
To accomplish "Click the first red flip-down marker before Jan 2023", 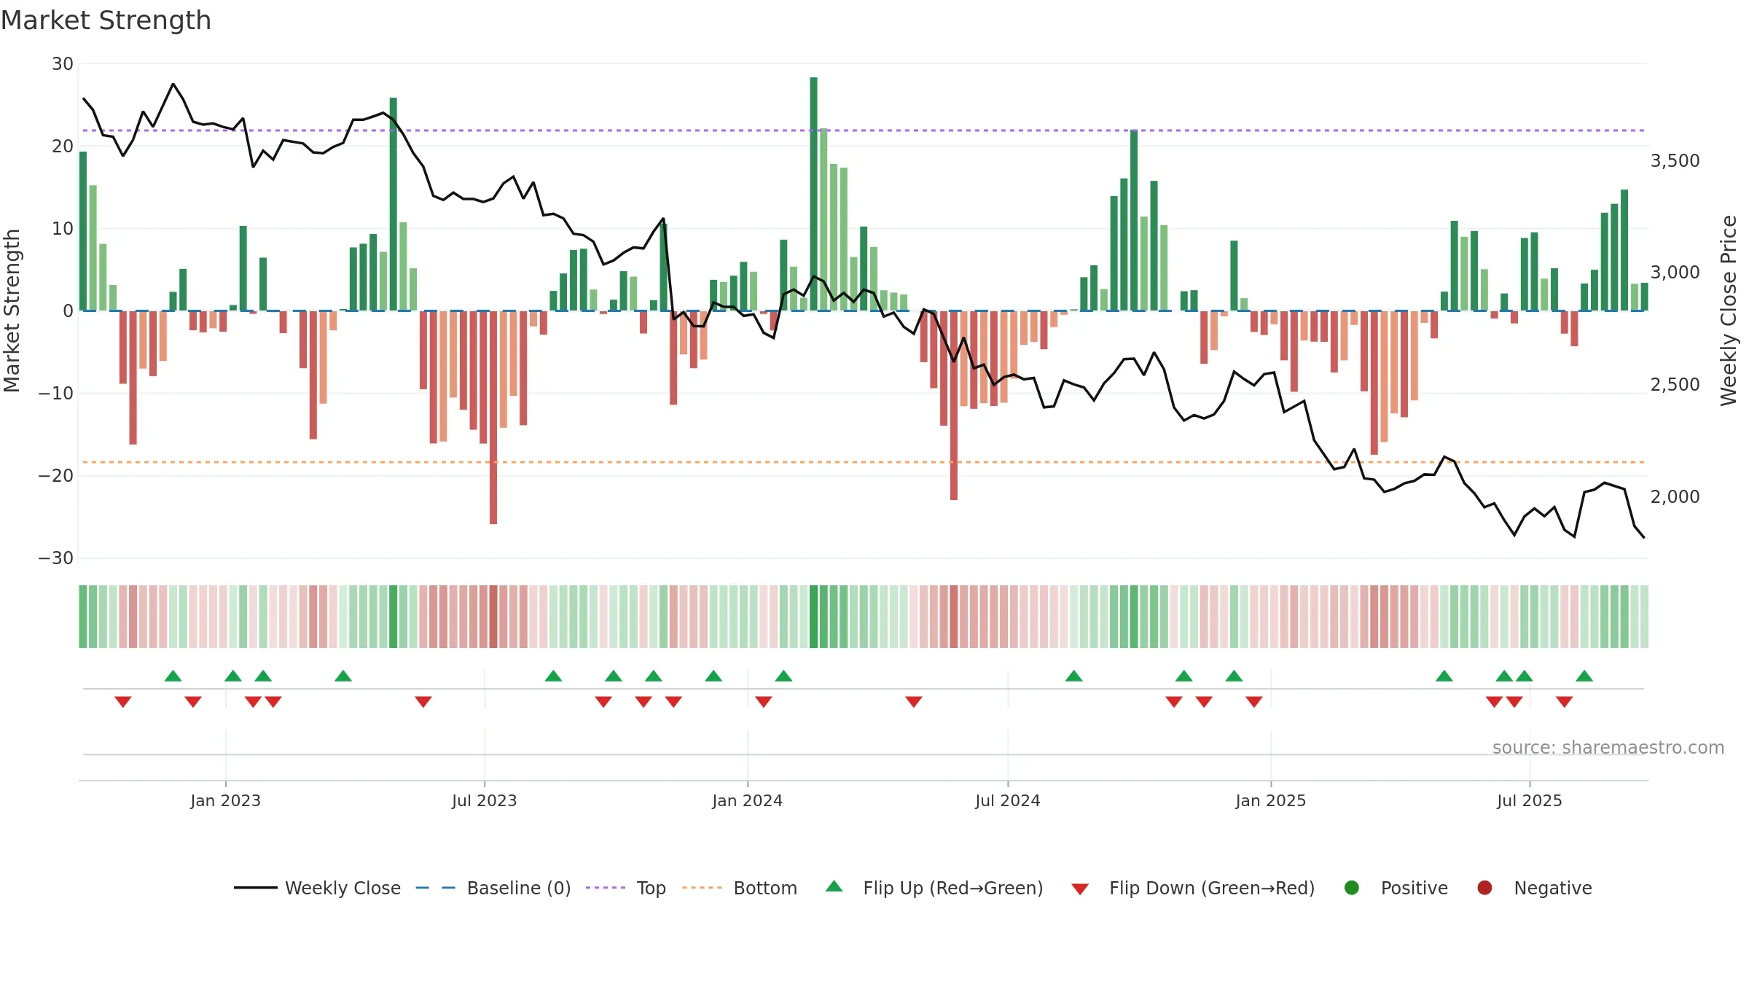I will 123,701.
